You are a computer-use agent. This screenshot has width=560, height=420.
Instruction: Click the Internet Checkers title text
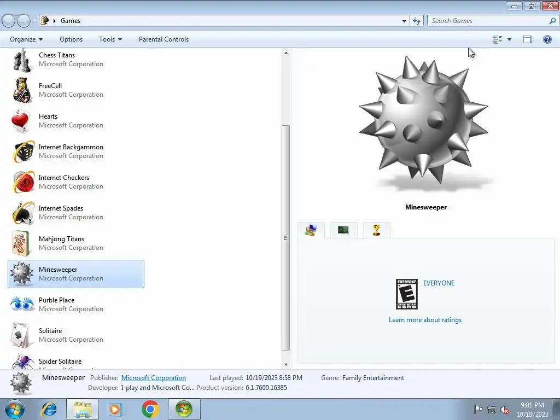point(64,178)
